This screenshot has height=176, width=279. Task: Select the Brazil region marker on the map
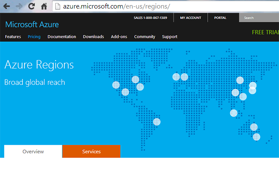[157, 122]
